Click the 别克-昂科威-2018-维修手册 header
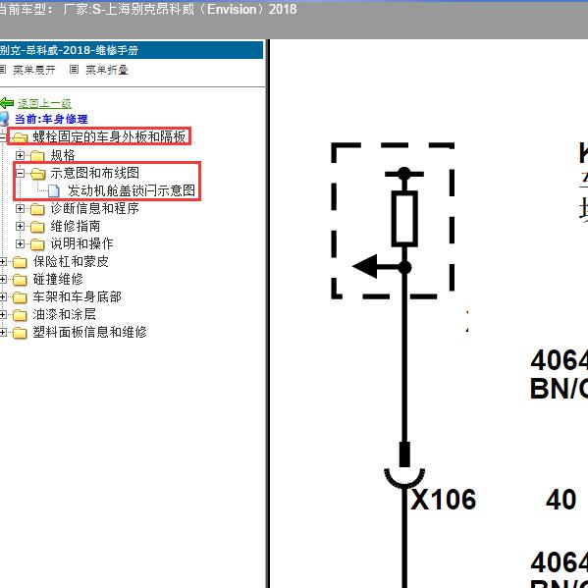588x588 pixels. click(132, 50)
